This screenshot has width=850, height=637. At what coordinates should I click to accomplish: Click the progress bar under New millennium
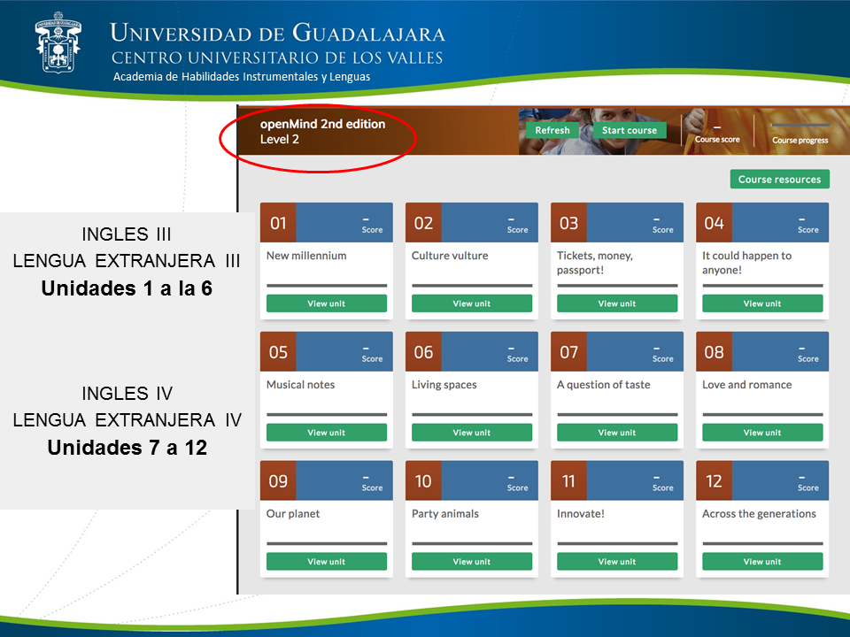(327, 286)
